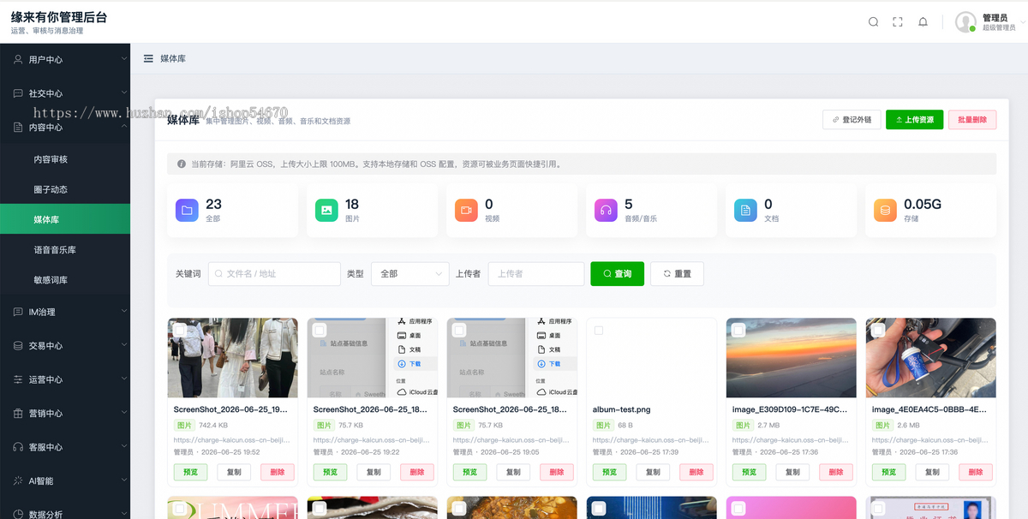Click the 重置 button
Image resolution: width=1028 pixels, height=519 pixels.
(x=677, y=274)
